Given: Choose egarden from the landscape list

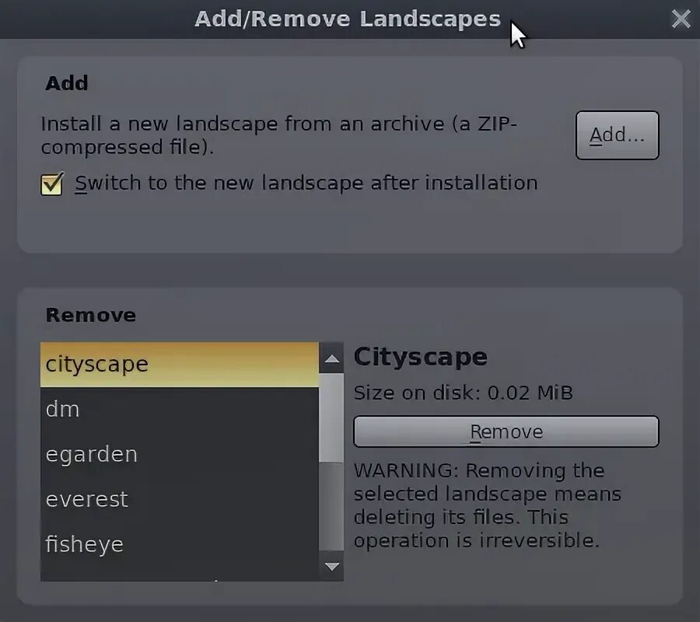Looking at the screenshot, I should pyautogui.click(x=180, y=454).
